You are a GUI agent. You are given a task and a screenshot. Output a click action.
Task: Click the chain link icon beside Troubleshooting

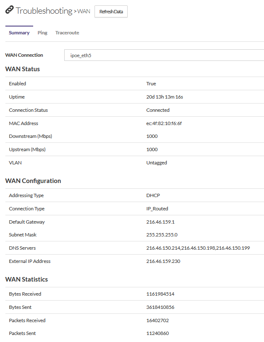9,11
